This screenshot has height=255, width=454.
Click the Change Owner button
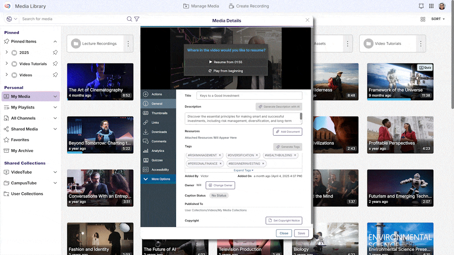pyautogui.click(x=220, y=185)
